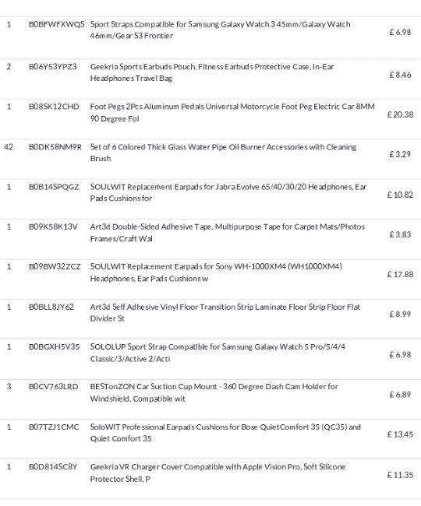Viewport: 421px width, 506px height.
Task: Click quantity 3 in the B0CV763LRD row
Action: coord(9,386)
